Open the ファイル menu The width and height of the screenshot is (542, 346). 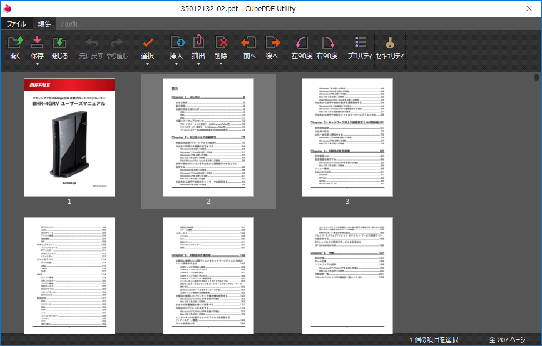pyautogui.click(x=16, y=24)
